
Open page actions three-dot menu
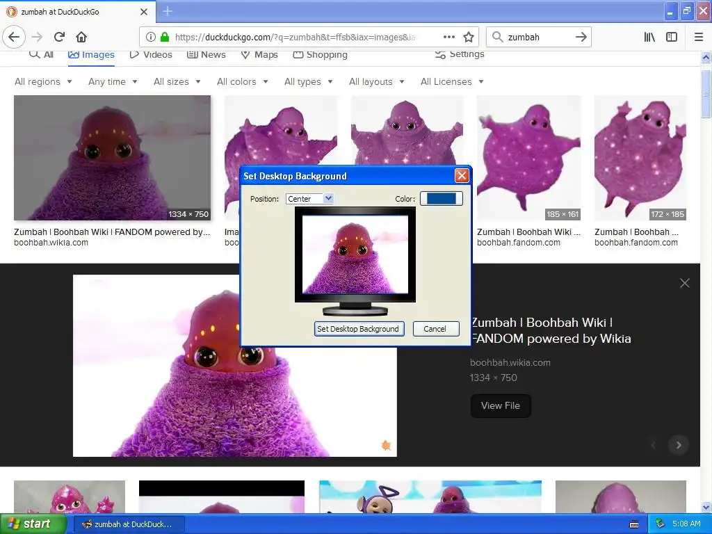point(448,37)
